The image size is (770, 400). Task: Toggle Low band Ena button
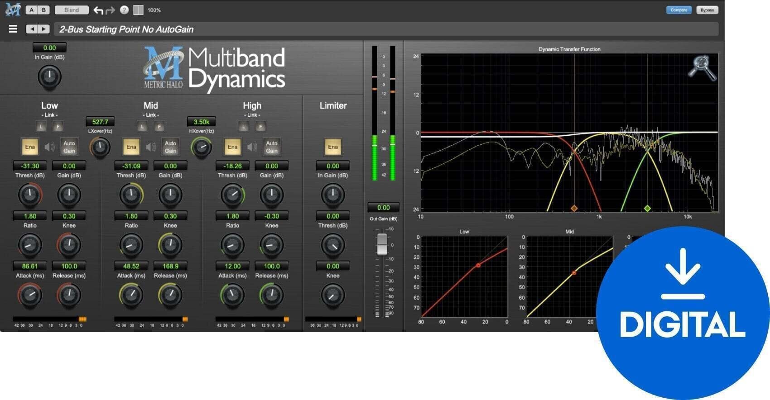[30, 147]
